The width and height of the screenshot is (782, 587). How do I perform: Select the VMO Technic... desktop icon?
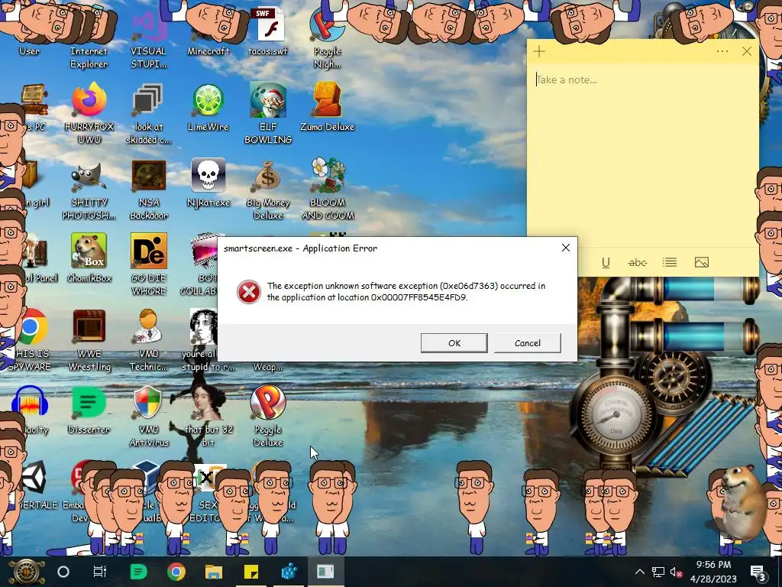point(148,340)
